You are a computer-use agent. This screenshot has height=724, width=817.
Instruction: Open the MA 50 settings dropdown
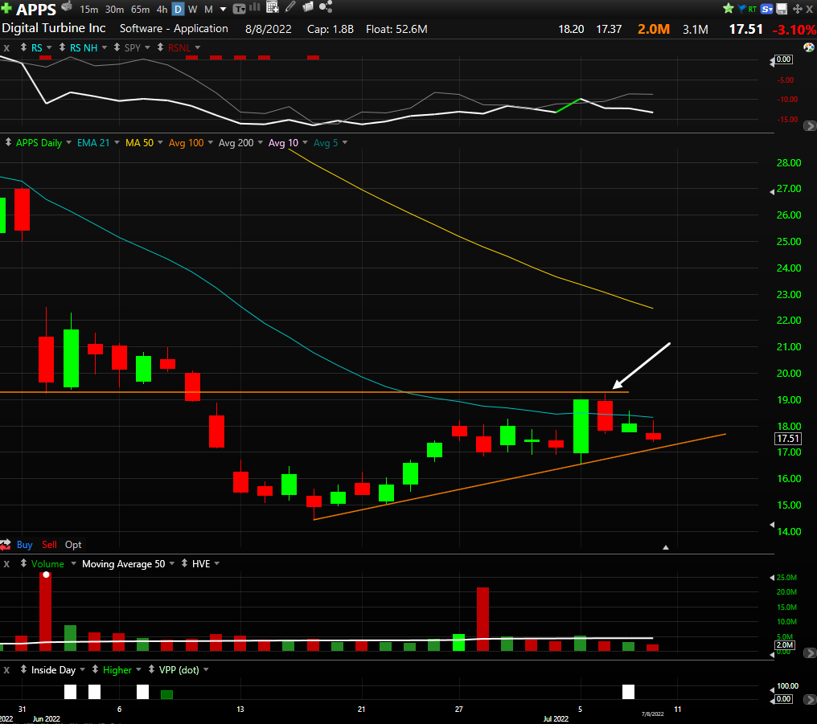click(x=160, y=142)
